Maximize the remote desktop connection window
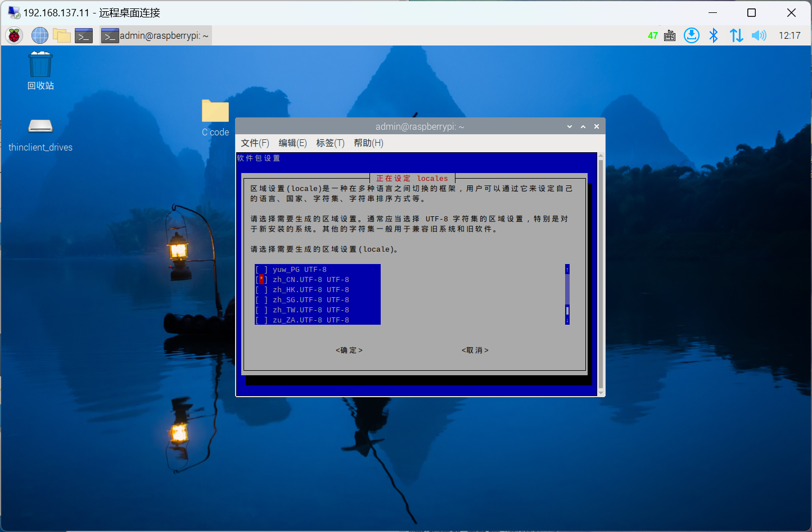The width and height of the screenshot is (812, 532). point(751,12)
